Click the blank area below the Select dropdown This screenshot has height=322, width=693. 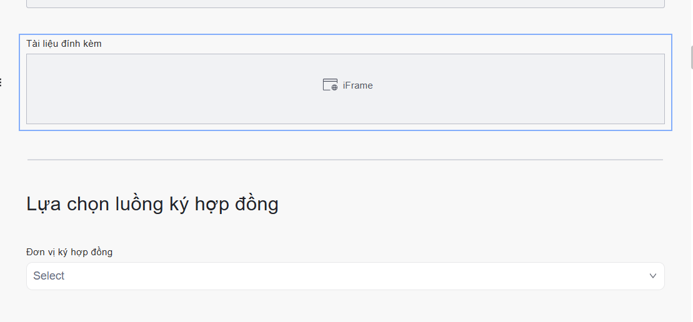pyautogui.click(x=345, y=307)
